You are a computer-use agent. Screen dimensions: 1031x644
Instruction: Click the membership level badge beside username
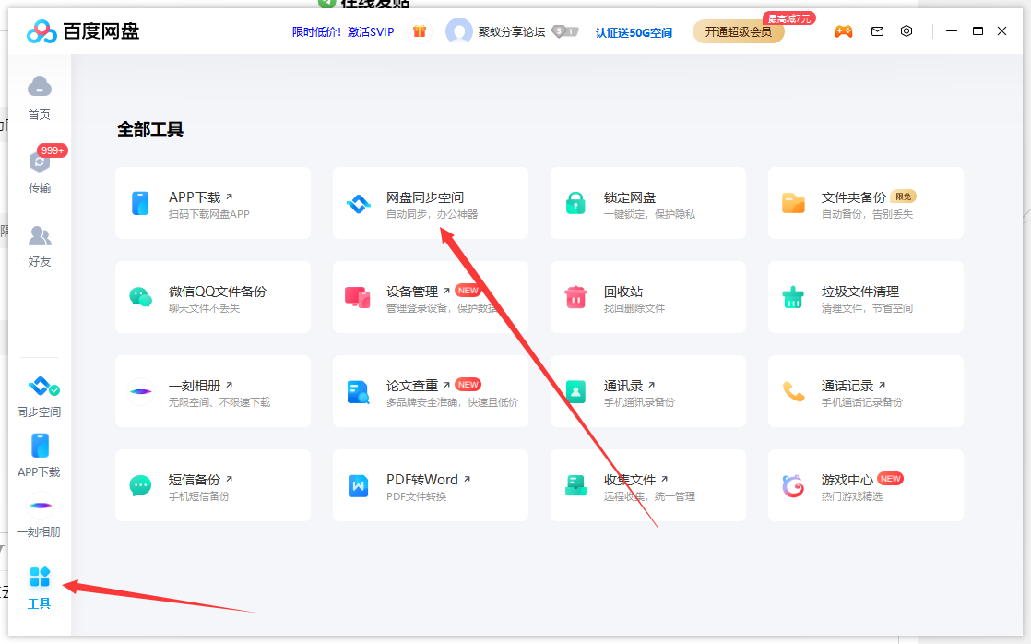coord(564,31)
